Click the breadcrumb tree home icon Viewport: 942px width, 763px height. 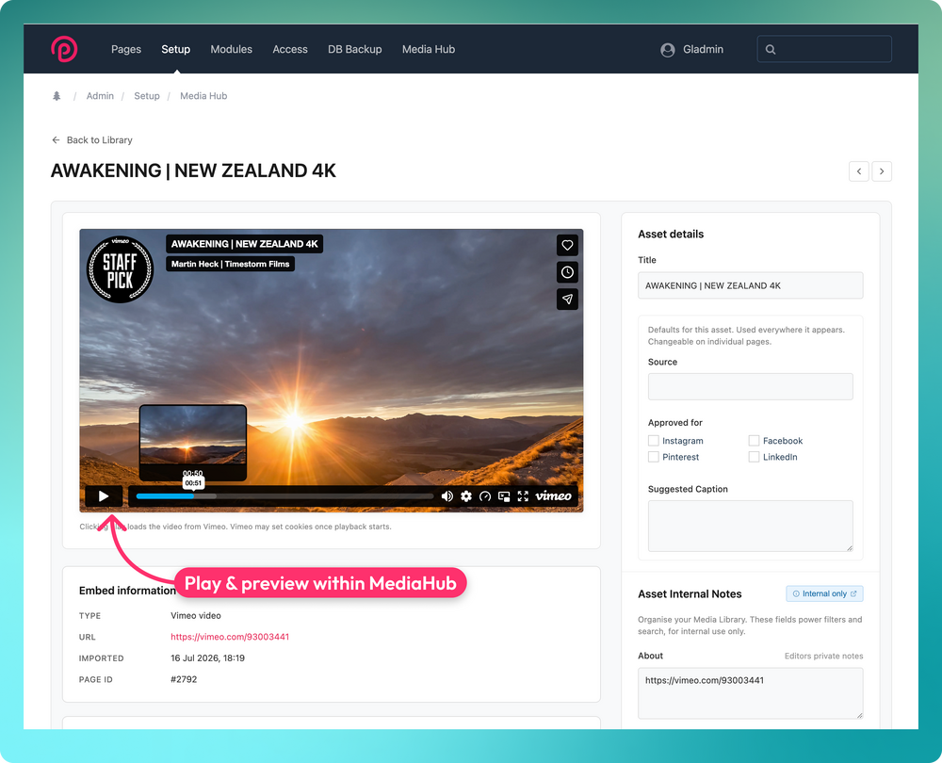tap(57, 96)
